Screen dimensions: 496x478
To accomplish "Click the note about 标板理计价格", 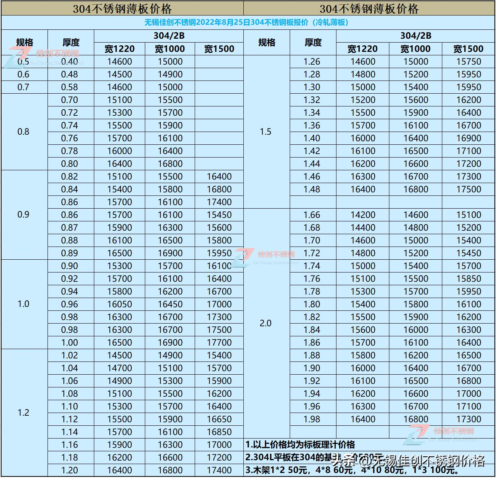I will pyautogui.click(x=300, y=445).
